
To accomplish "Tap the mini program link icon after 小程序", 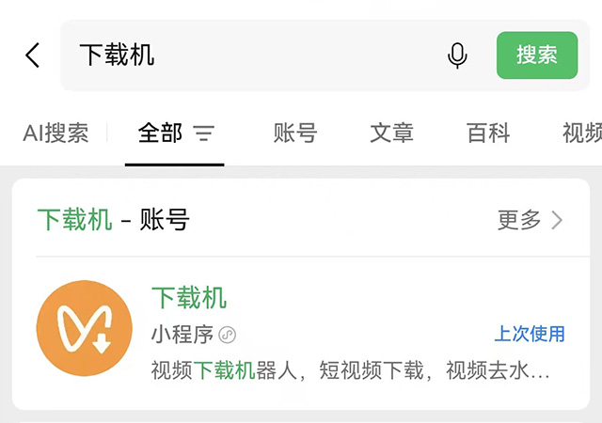I will (x=228, y=335).
